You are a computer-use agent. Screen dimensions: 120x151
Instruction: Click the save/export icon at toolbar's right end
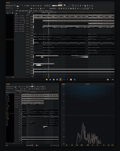[x=92, y=6]
